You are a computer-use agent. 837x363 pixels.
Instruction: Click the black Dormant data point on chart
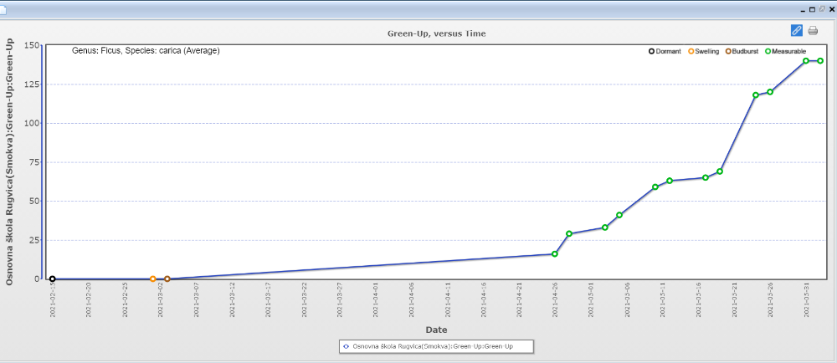pyautogui.click(x=53, y=279)
